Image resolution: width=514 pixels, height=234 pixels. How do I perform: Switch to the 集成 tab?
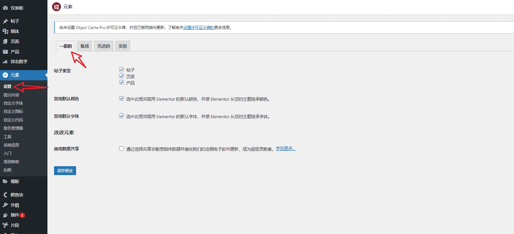[x=85, y=46]
